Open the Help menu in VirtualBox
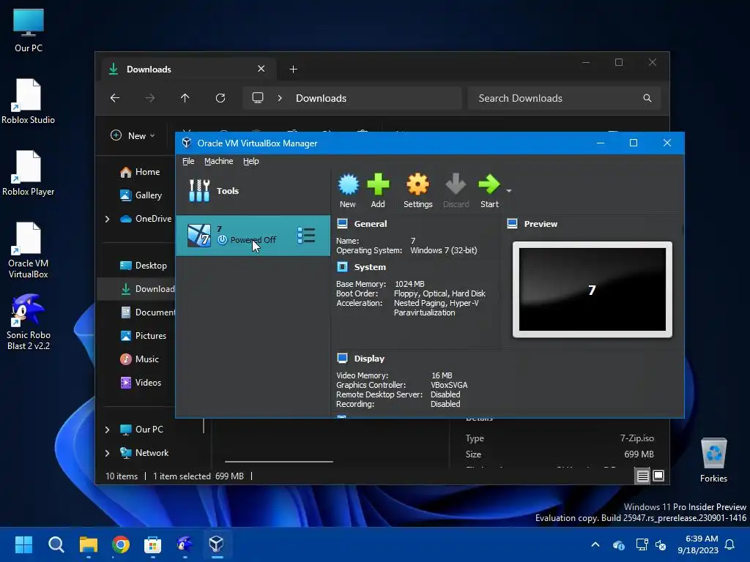The height and width of the screenshot is (562, 750). coord(250,161)
